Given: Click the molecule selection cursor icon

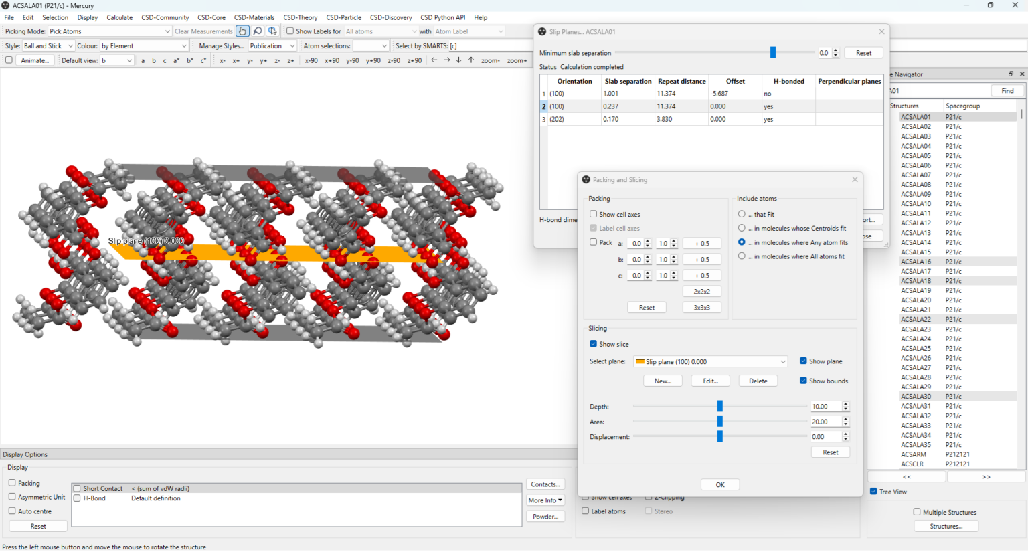Looking at the screenshot, I should point(272,31).
